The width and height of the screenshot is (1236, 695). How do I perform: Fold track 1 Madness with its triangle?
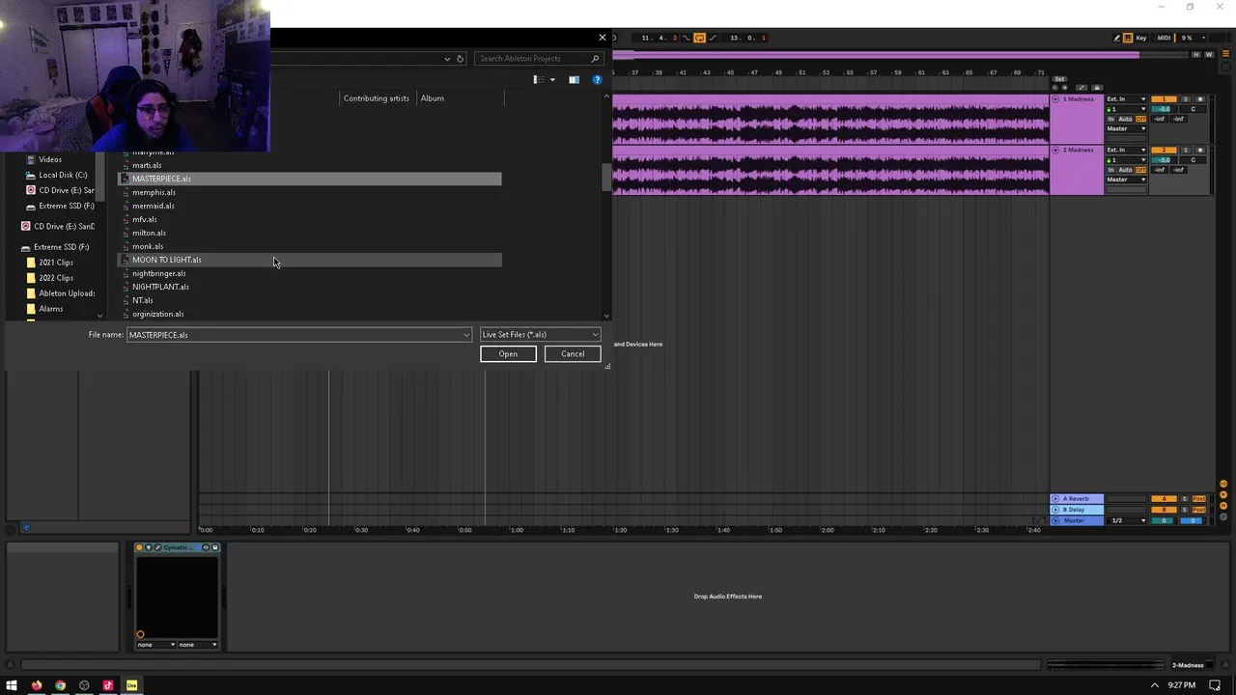[x=1055, y=99]
